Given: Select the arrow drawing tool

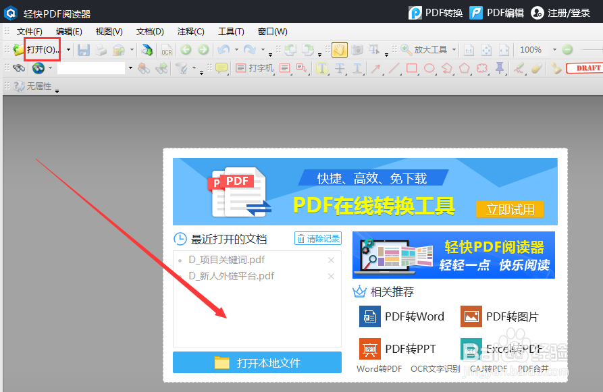Looking at the screenshot, I should coord(376,68).
